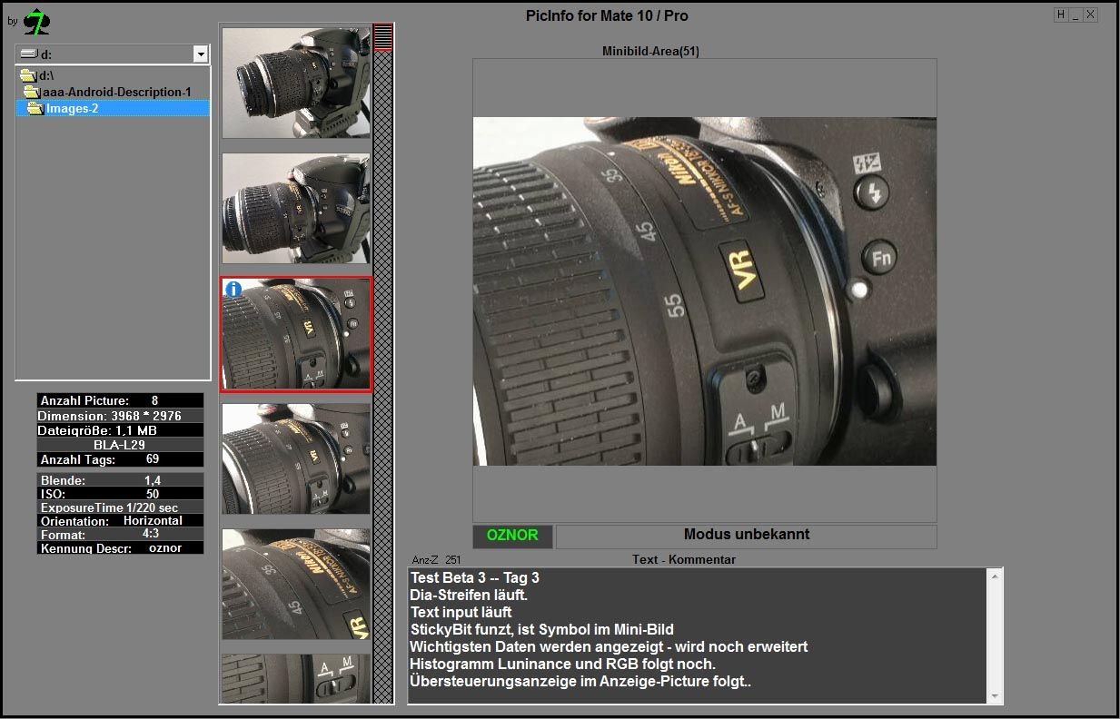1120x719 pixels.
Task: Select the red-framed third thumbnail
Action: 296,333
